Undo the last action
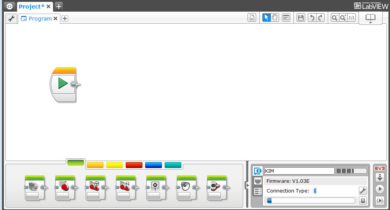The width and height of the screenshot is (390, 210). point(312,17)
